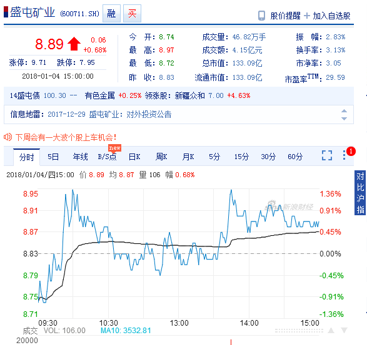Click the plus icon beside 加入自选股
Image resolution: width=367 pixels, height=345 pixels.
tap(307, 16)
